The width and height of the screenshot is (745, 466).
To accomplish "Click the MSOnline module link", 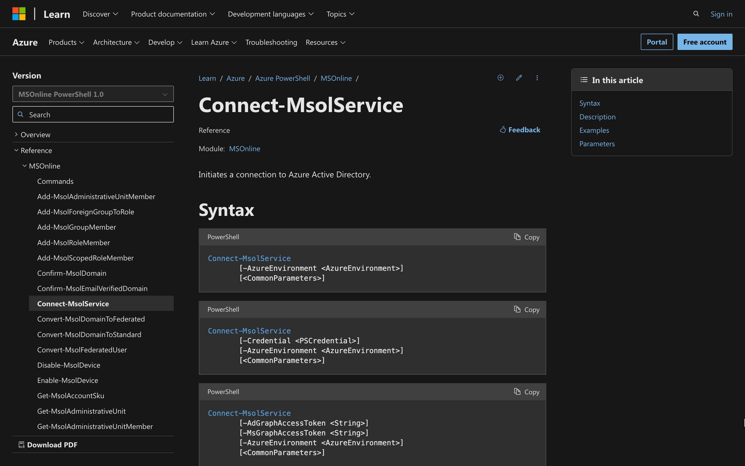I will 245,148.
